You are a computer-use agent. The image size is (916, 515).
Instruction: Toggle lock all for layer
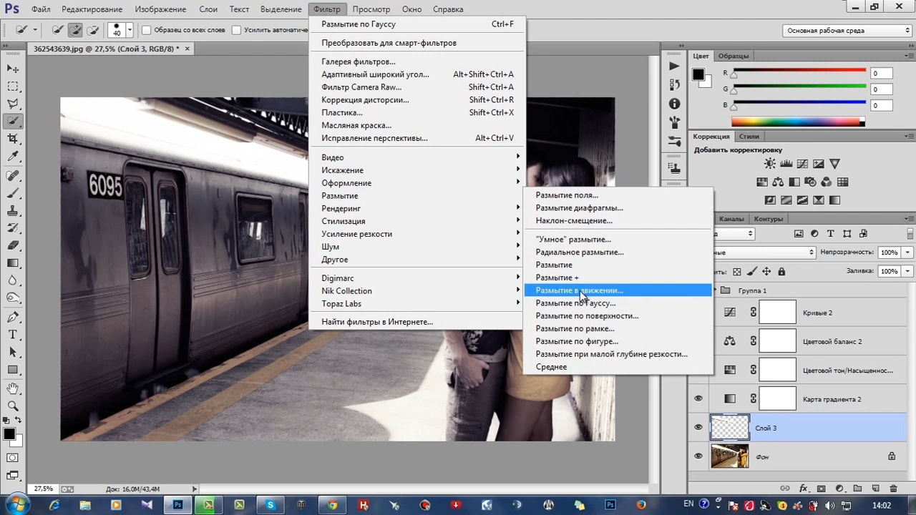pos(781,272)
